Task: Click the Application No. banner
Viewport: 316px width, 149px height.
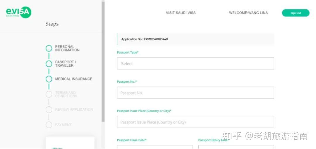Action: coord(195,39)
